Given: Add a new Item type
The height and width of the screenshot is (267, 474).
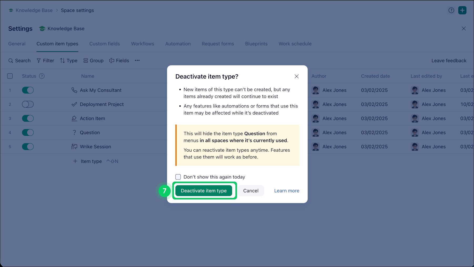Looking at the screenshot, I should click(88, 161).
